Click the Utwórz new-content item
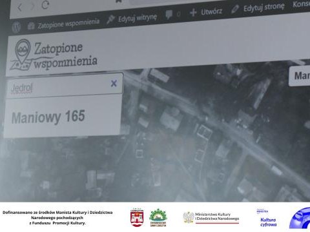Viewport: 310px width, 232px height. pos(206,12)
